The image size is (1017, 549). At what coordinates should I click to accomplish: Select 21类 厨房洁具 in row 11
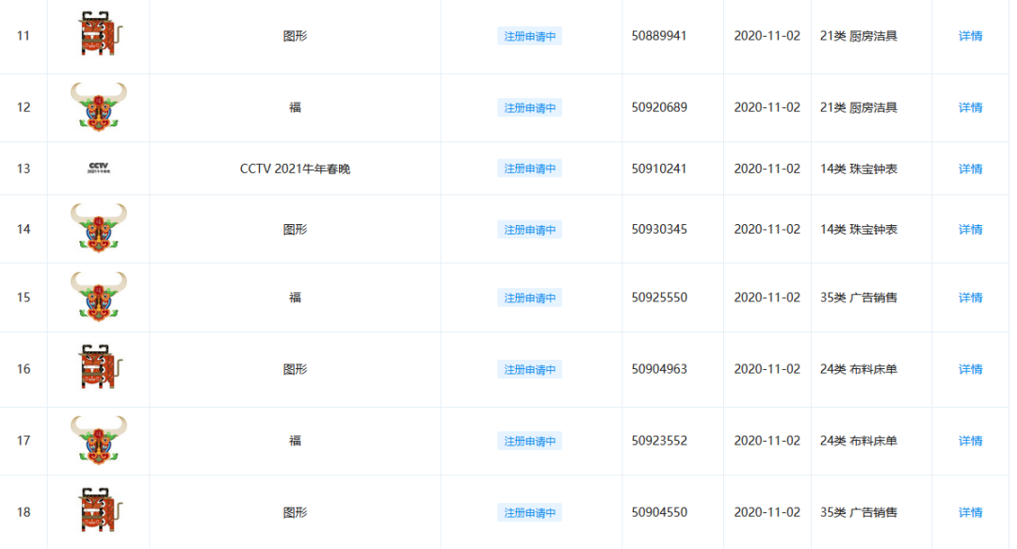pyautogui.click(x=859, y=36)
